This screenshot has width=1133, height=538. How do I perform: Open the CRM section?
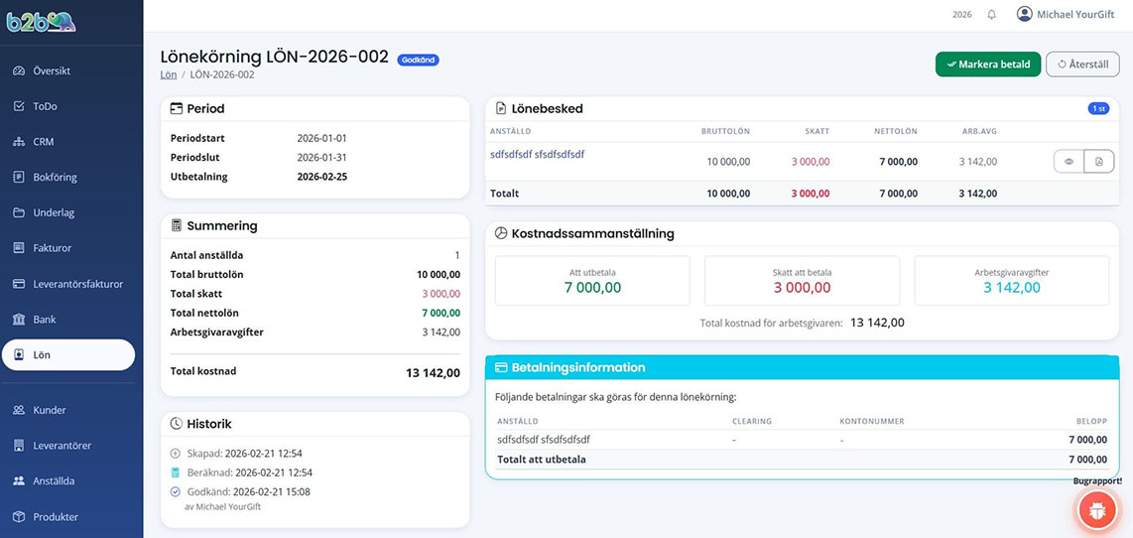[x=43, y=142]
